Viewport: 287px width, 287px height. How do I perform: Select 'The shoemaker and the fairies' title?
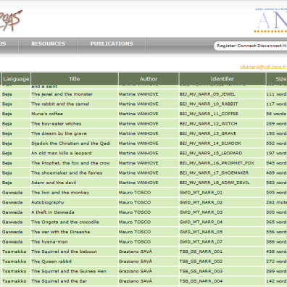coord(67,173)
